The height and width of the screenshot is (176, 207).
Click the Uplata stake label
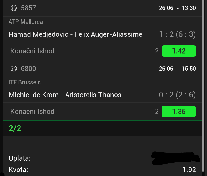20,158
